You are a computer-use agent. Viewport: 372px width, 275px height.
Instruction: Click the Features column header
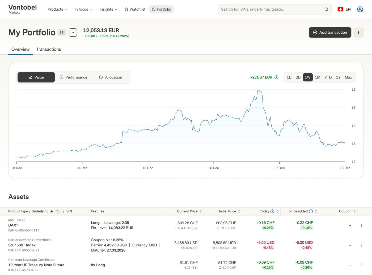98,211
